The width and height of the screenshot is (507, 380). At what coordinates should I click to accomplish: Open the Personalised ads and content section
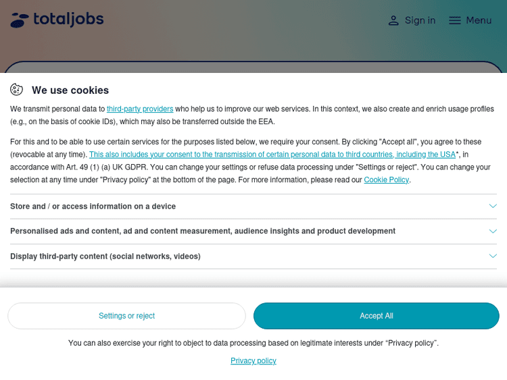203,231
